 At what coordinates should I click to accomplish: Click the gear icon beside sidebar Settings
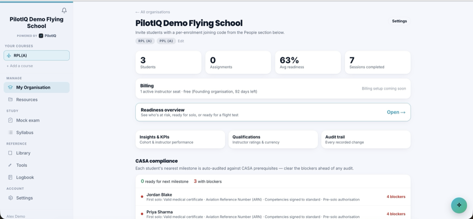tap(10, 198)
